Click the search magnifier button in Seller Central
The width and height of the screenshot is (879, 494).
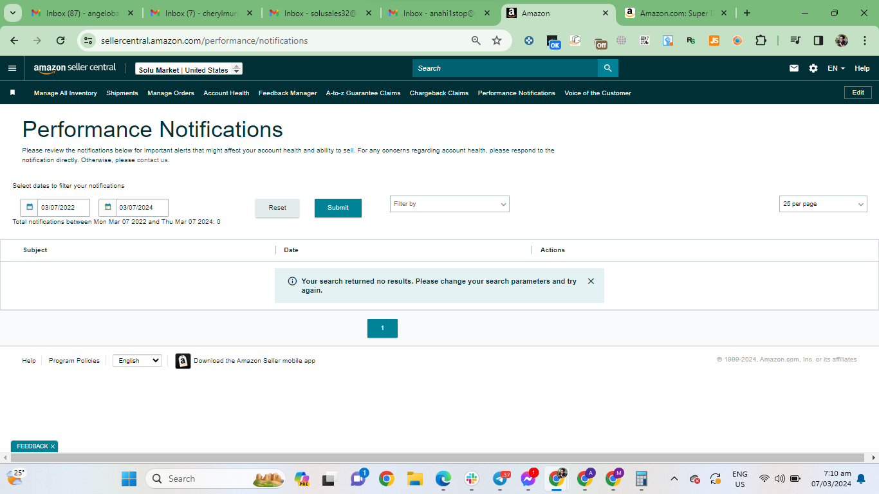607,68
